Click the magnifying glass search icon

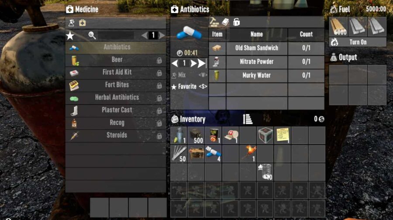point(92,35)
